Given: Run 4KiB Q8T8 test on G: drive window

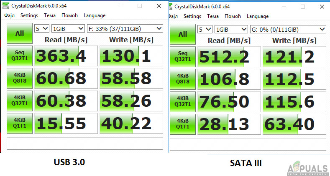Looking at the screenshot, I should pyautogui.click(x=183, y=79).
